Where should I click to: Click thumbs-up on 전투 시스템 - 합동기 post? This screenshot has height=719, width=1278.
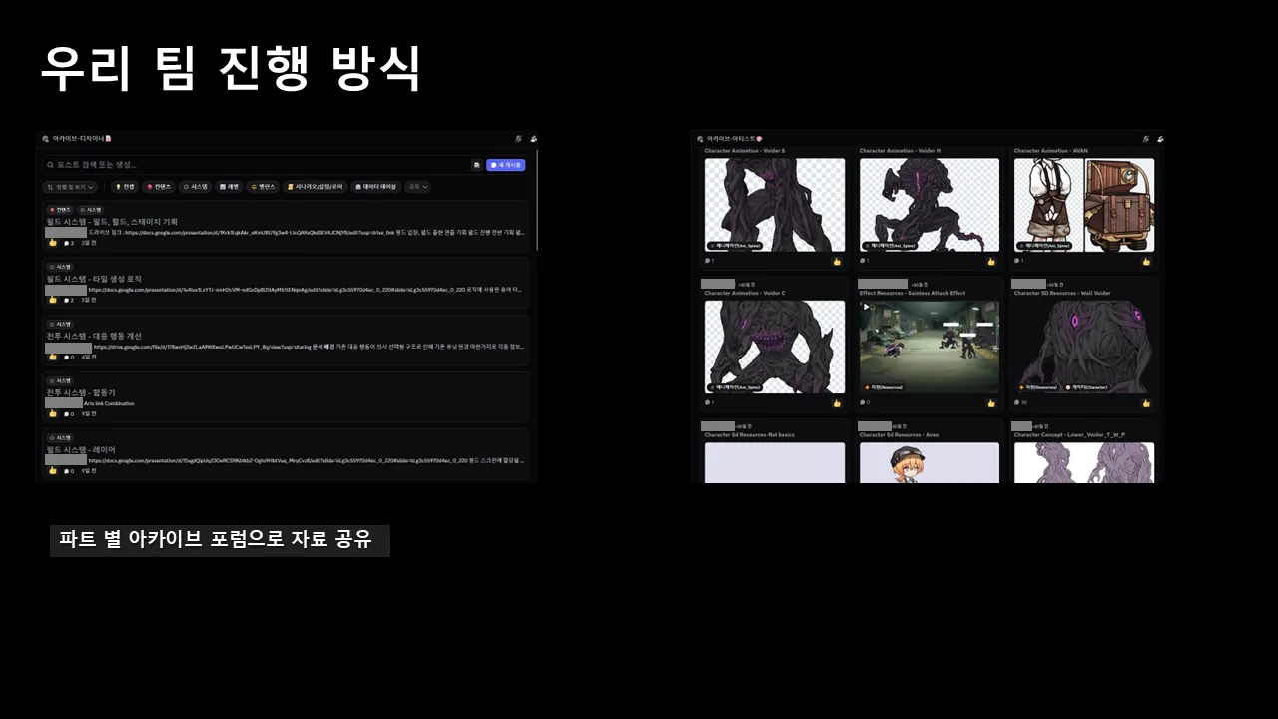click(53, 412)
